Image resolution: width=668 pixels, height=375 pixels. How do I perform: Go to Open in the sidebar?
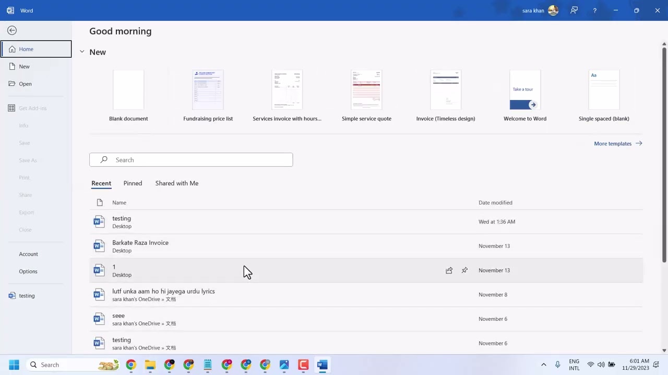pos(36,84)
